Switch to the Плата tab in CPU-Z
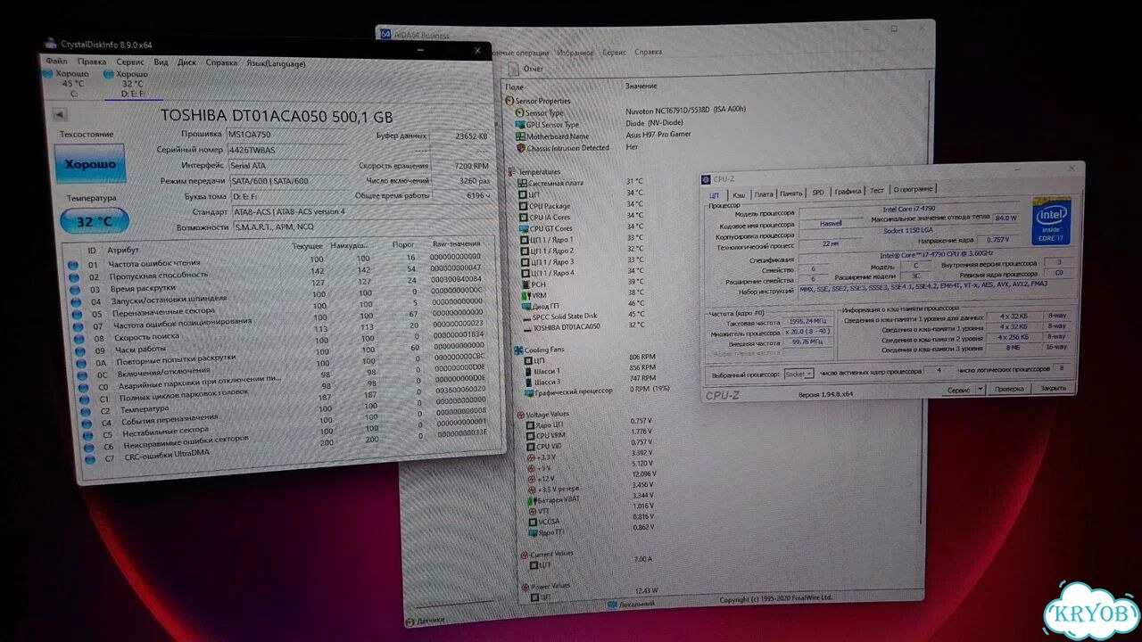Screen dimensions: 1142x642 point(764,194)
